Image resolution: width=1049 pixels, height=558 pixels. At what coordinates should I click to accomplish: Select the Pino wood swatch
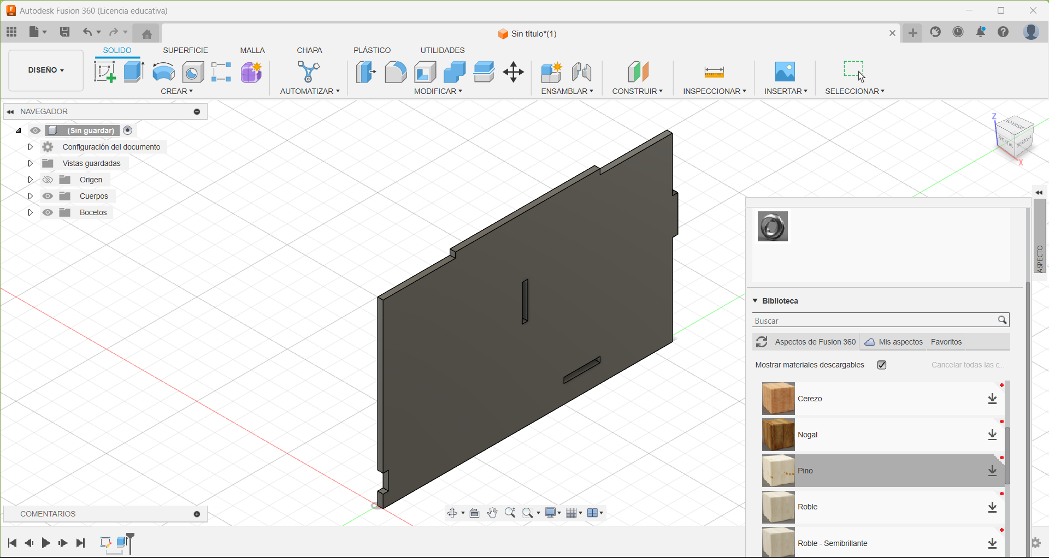coord(778,471)
